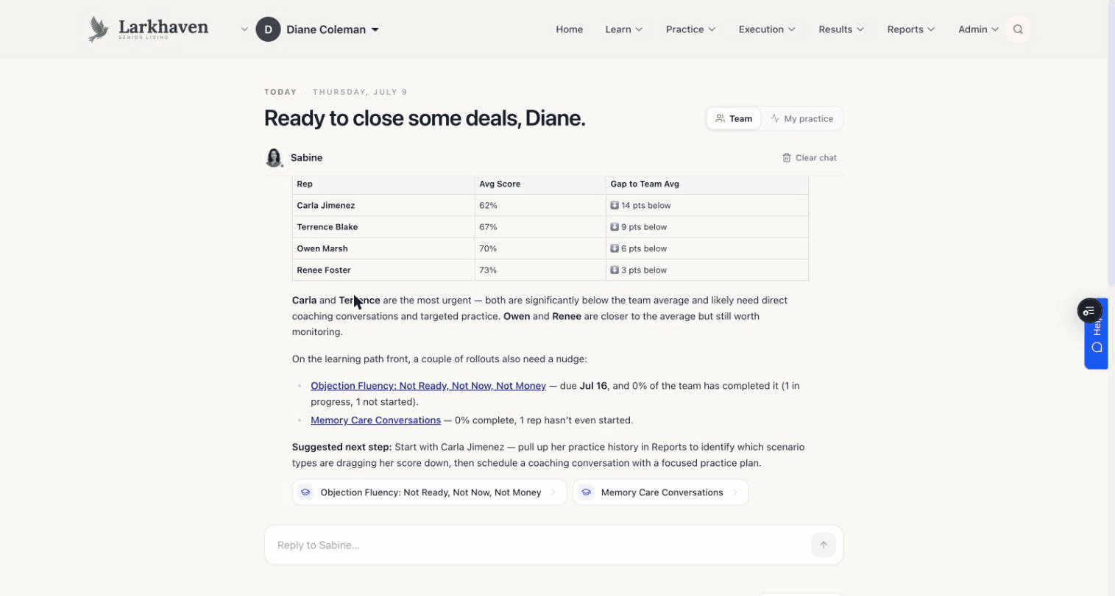Send reply with the arrow button
Viewport: 1115px width, 596px height.
(824, 545)
